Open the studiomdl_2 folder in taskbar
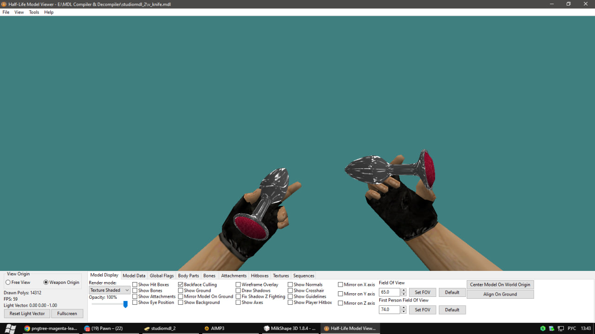Screen dimensions: 595x334 click(x=169, y=328)
